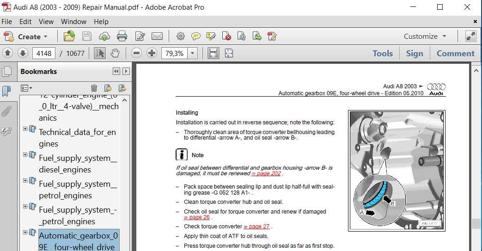Delete selected bookmark trash icon
Image resolution: width=482 pixels, height=251 pixels.
pyautogui.click(x=94, y=88)
